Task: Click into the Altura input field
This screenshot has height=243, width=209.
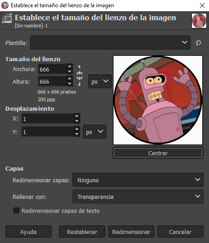Action: click(x=53, y=81)
